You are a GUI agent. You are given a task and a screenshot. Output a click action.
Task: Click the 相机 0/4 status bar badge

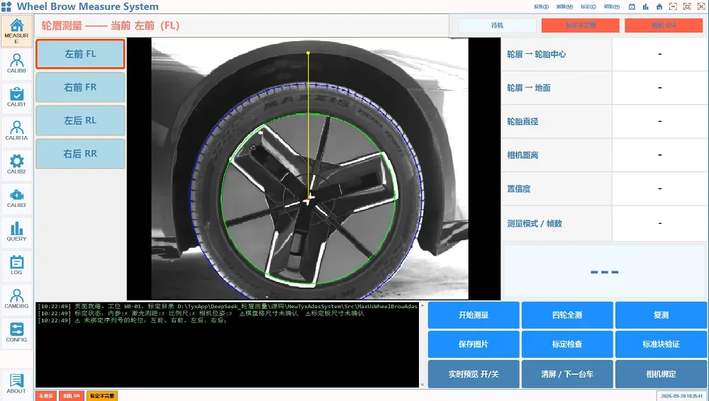[x=72, y=395]
